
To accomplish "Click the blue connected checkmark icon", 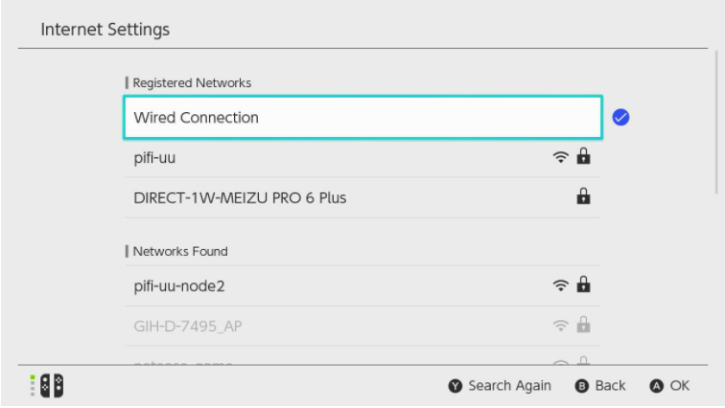I will [x=620, y=117].
